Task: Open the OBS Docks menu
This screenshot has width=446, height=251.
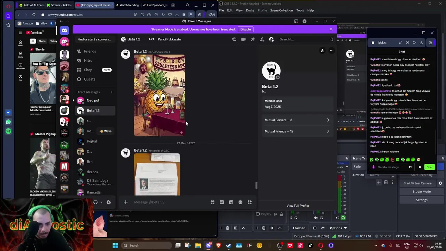Action: click(250, 10)
